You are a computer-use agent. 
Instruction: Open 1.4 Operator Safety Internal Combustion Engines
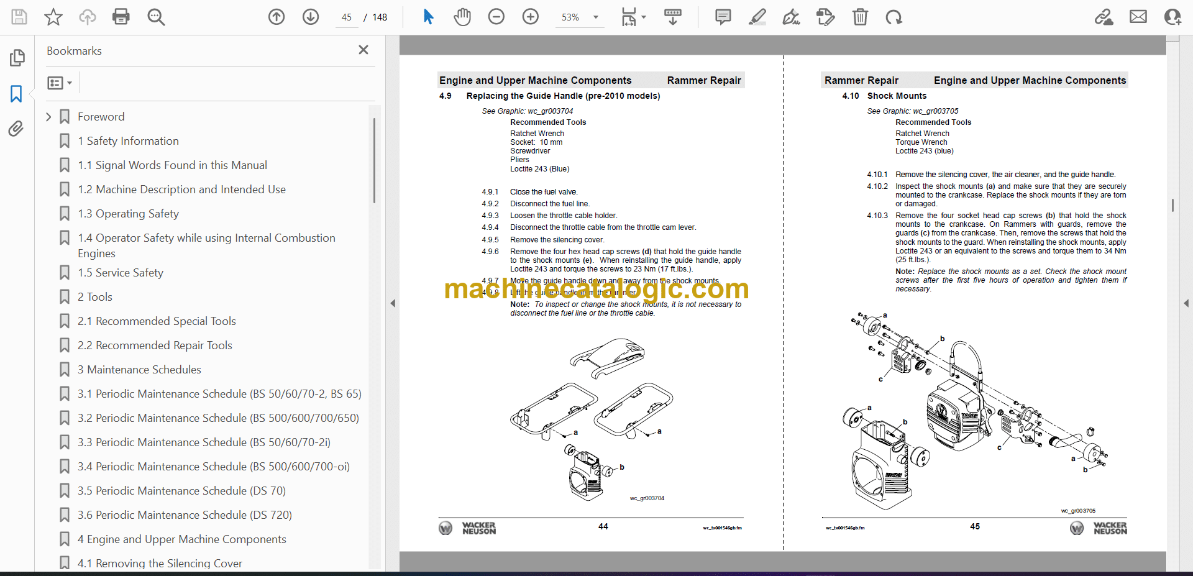pyautogui.click(x=206, y=245)
